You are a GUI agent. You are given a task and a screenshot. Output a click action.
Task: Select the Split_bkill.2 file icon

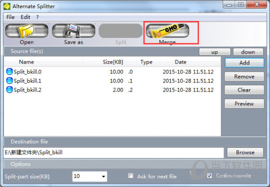pyautogui.click(x=9, y=90)
